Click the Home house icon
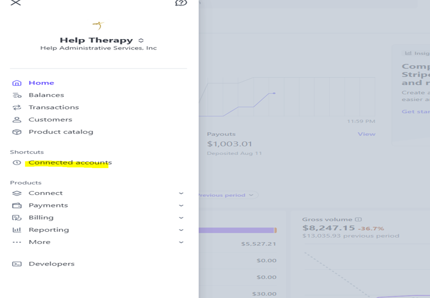 pos(17,83)
